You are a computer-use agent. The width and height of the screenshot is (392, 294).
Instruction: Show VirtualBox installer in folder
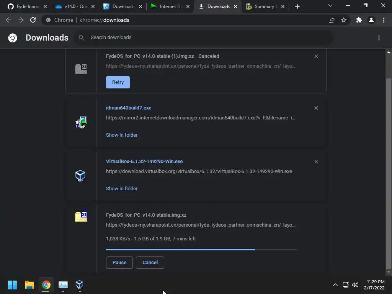tap(122, 188)
